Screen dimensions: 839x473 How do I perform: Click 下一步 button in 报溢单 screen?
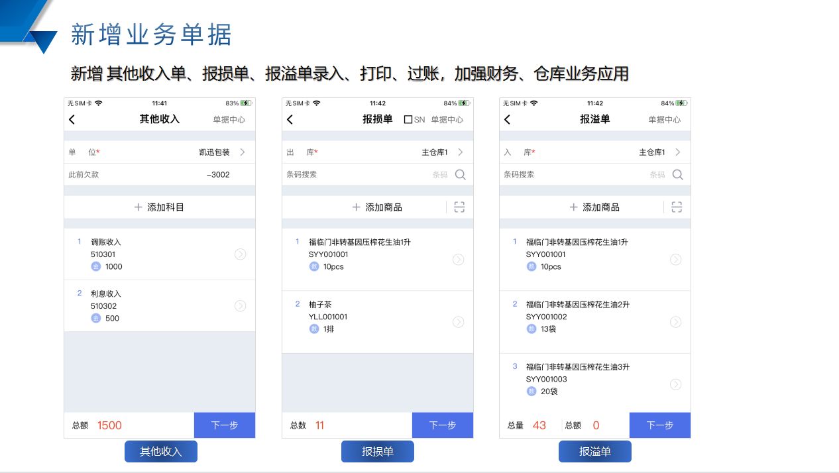tap(659, 425)
